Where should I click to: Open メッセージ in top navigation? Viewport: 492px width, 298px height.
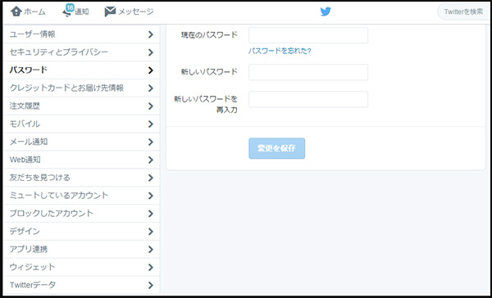[x=136, y=12]
